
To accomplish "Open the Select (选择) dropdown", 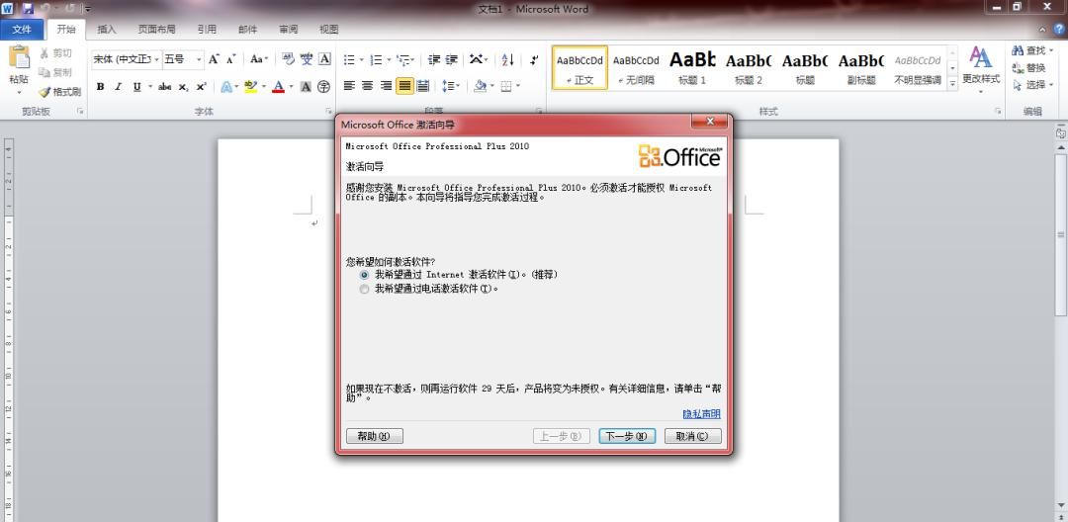I will [1032, 85].
